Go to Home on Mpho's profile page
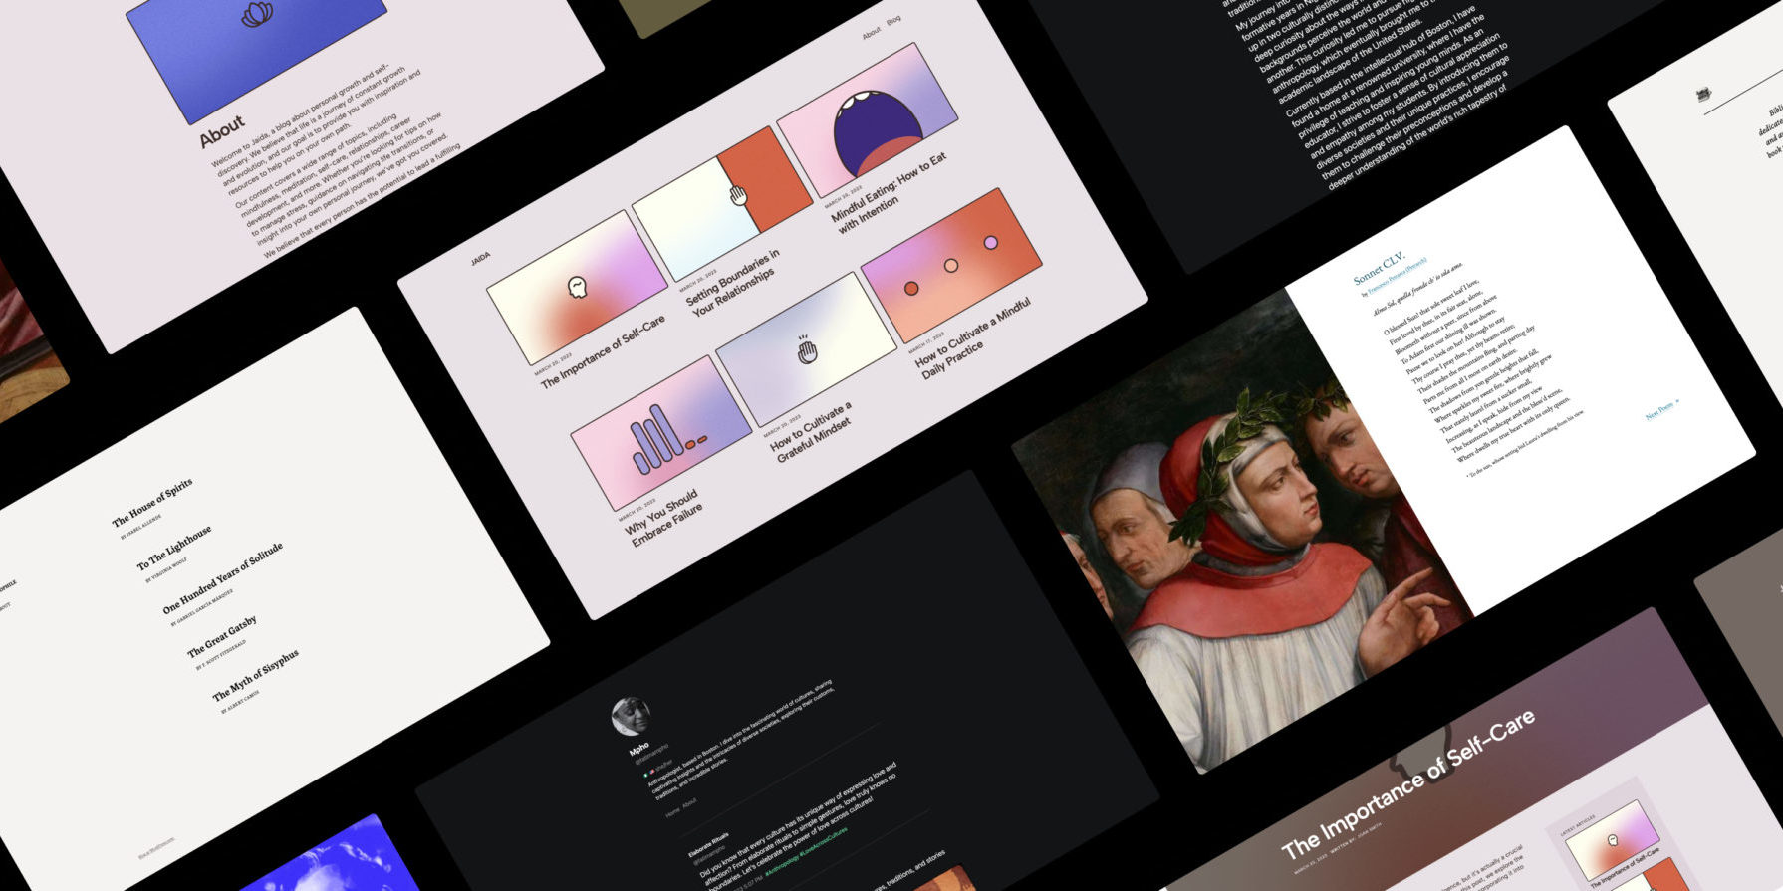Image resolution: width=1783 pixels, height=891 pixels. [x=673, y=812]
